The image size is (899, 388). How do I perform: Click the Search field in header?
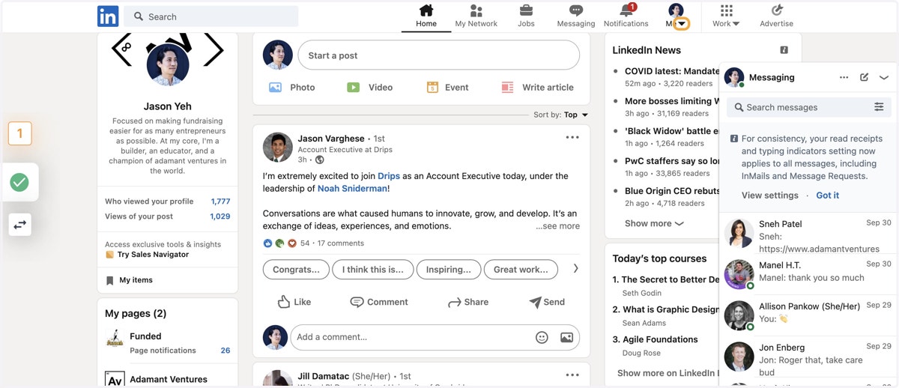click(211, 16)
